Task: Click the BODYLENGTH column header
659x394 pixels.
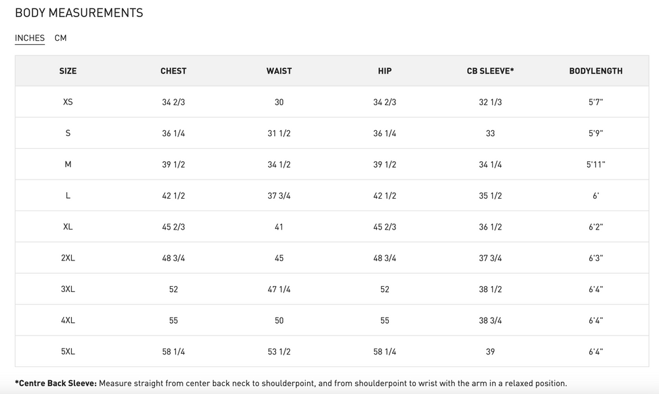Action: pos(596,71)
